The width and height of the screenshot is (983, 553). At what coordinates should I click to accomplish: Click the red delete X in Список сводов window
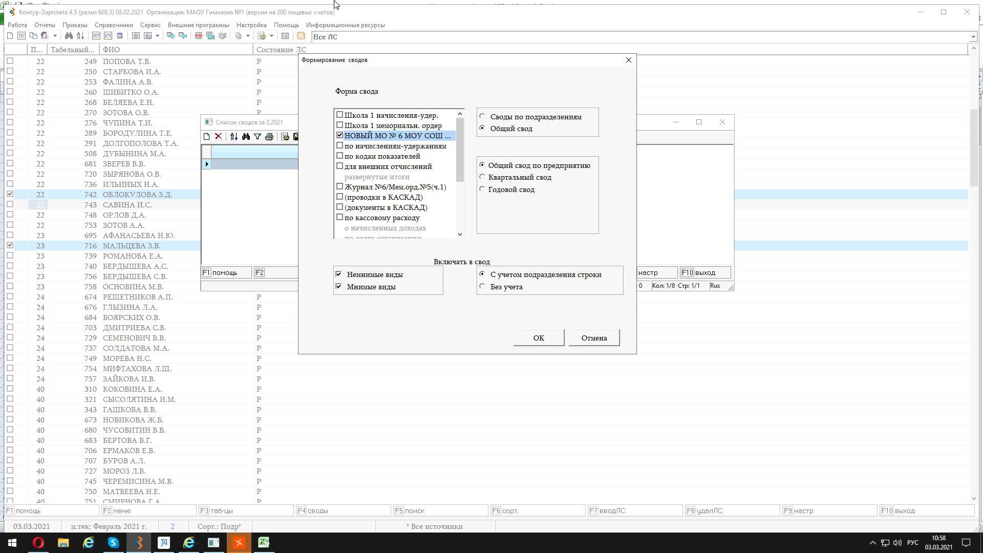(218, 137)
